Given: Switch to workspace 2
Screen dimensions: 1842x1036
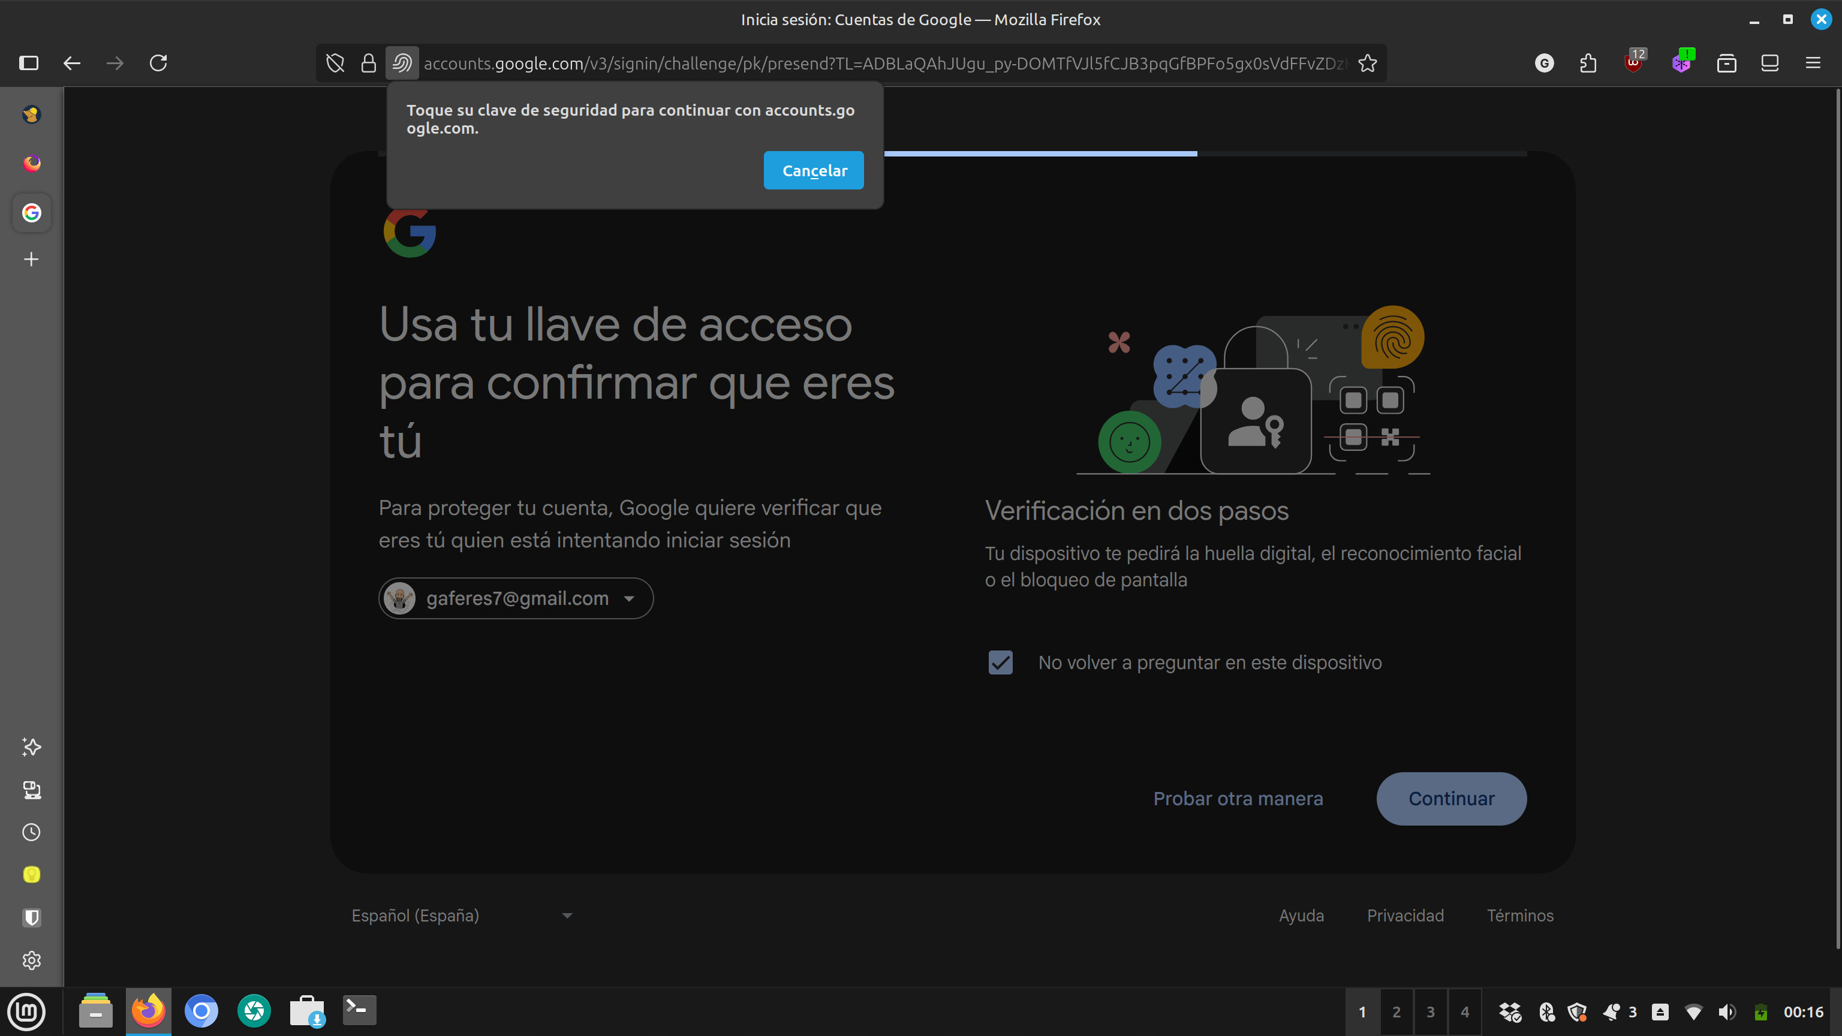Looking at the screenshot, I should pyautogui.click(x=1396, y=1011).
